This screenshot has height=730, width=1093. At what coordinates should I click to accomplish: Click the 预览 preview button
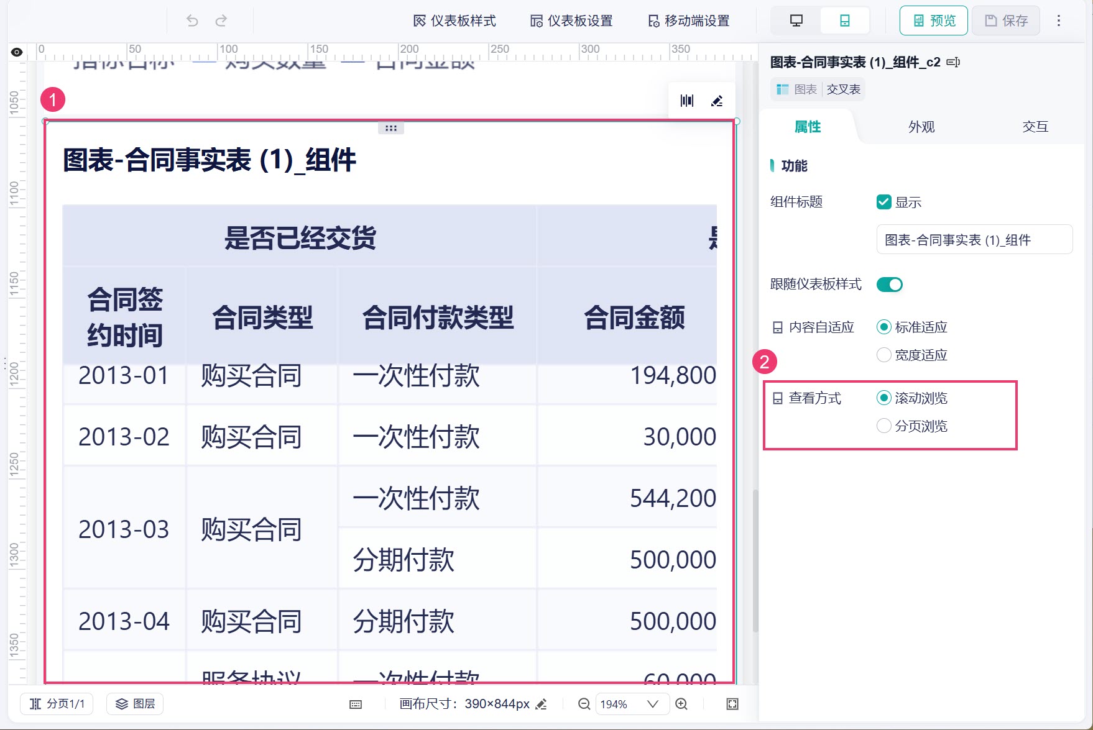coord(934,21)
